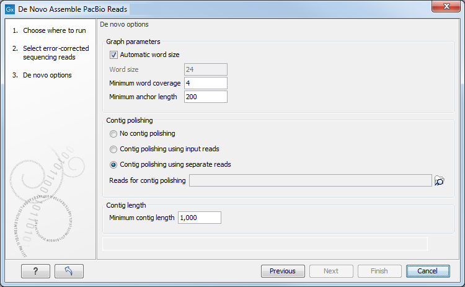Click the Contig polishing group label
465x287 pixels.
click(x=130, y=120)
